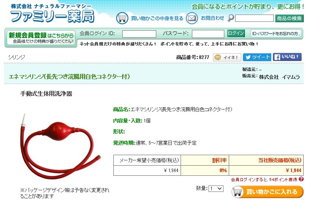
Task: Click the mixi イイネ! button
Action: [227, 57]
